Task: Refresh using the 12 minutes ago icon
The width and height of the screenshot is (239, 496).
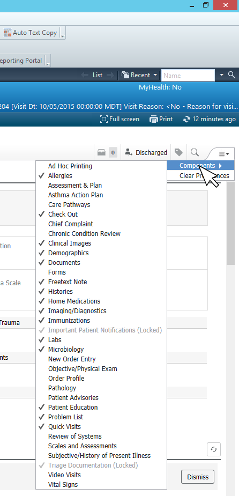Action: [187, 119]
